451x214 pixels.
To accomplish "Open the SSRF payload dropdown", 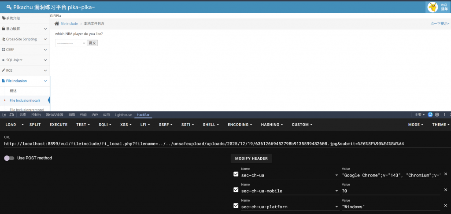I will [x=166, y=125].
